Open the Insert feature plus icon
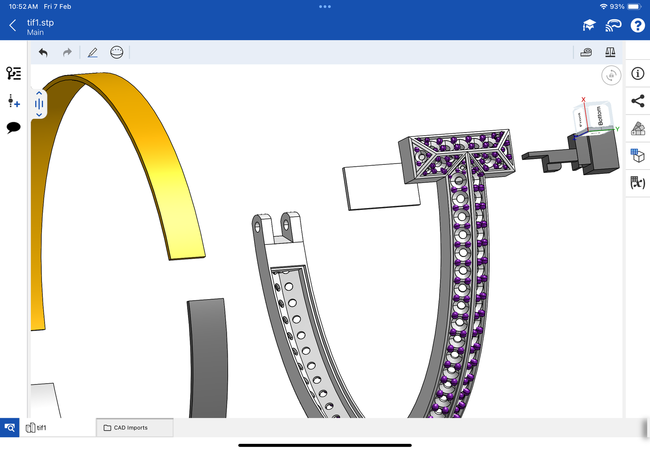 point(13,101)
